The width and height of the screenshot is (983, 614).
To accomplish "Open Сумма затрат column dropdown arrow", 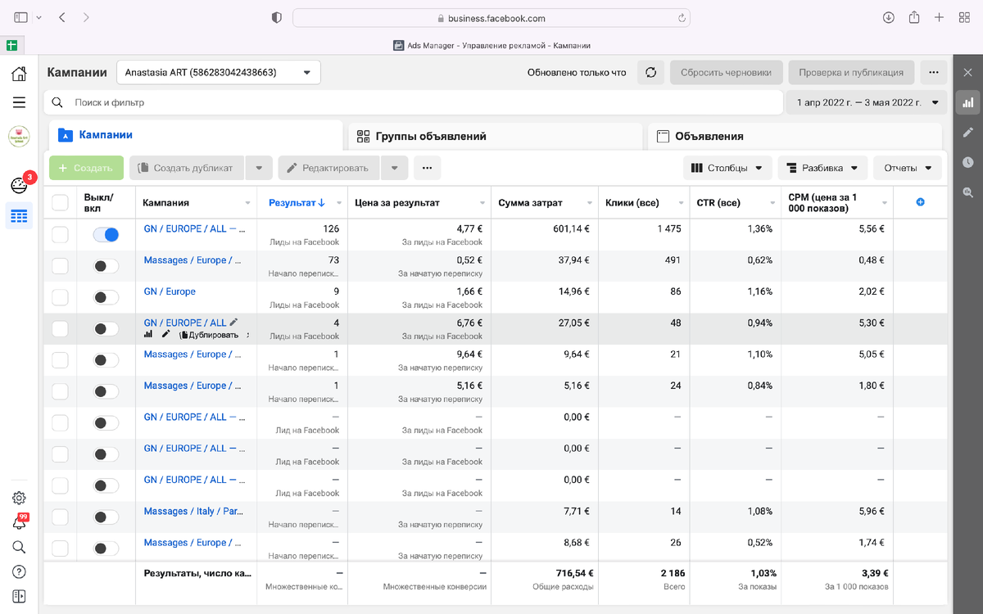I will pyautogui.click(x=590, y=203).
